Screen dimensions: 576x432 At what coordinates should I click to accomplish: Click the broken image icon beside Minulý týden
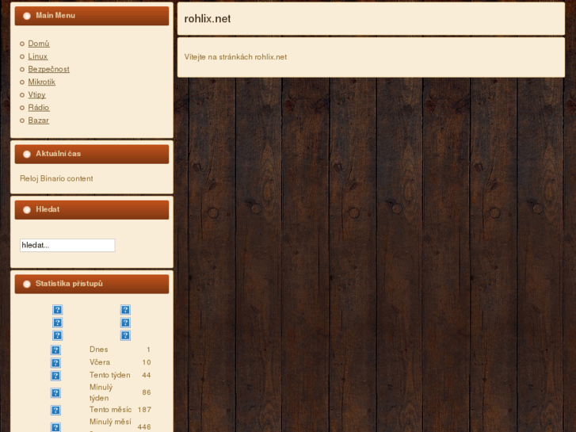coord(55,392)
